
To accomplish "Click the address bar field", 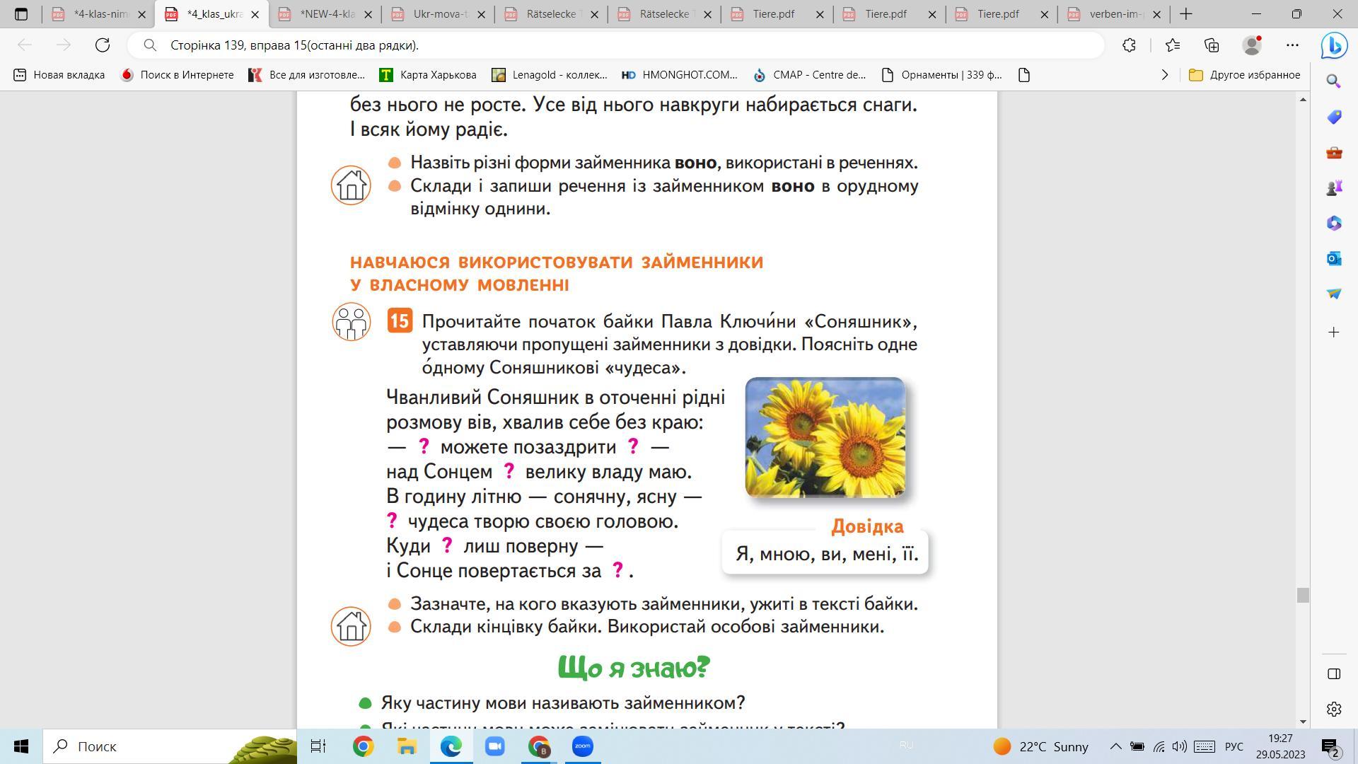I will tap(622, 45).
